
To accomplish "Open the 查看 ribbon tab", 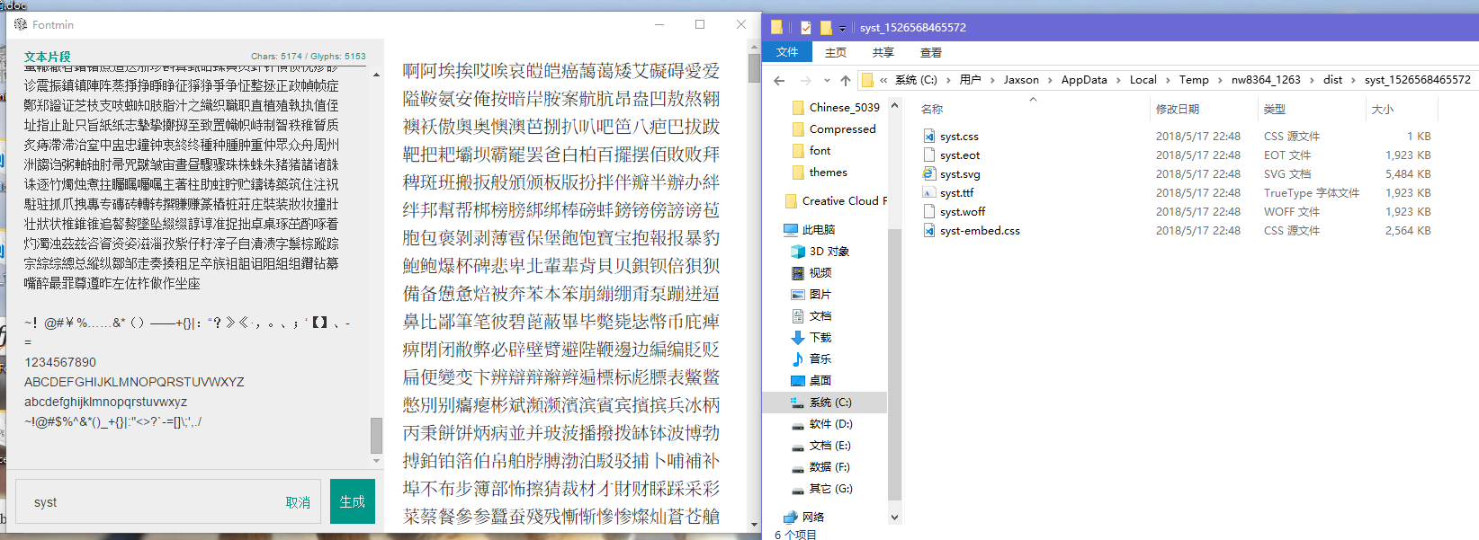I will pos(931,52).
